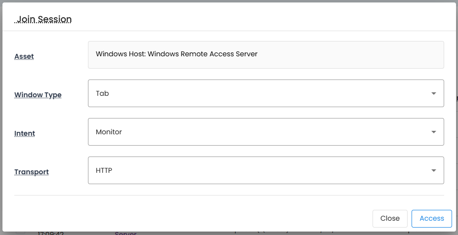
Task: Click the Join Session dialog title
Action: tap(44, 20)
